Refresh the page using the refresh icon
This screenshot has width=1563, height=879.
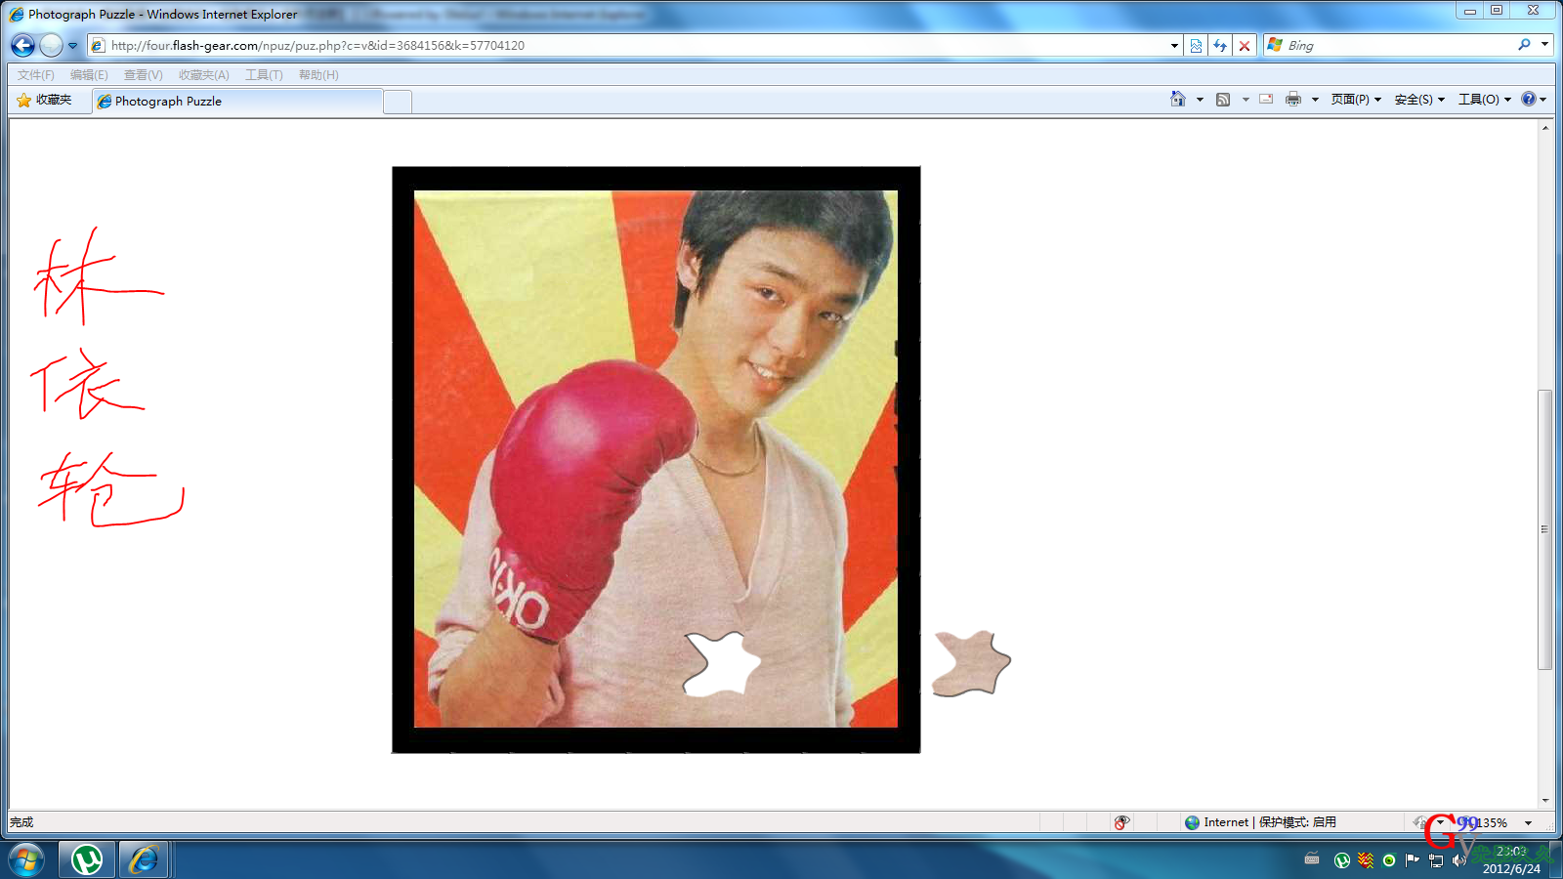coord(1220,45)
